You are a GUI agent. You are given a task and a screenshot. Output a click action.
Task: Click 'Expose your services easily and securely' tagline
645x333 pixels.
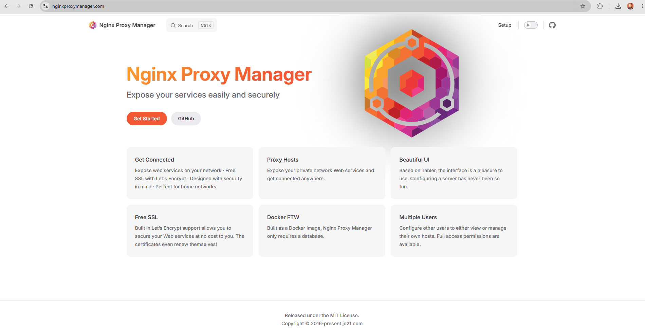tap(203, 95)
